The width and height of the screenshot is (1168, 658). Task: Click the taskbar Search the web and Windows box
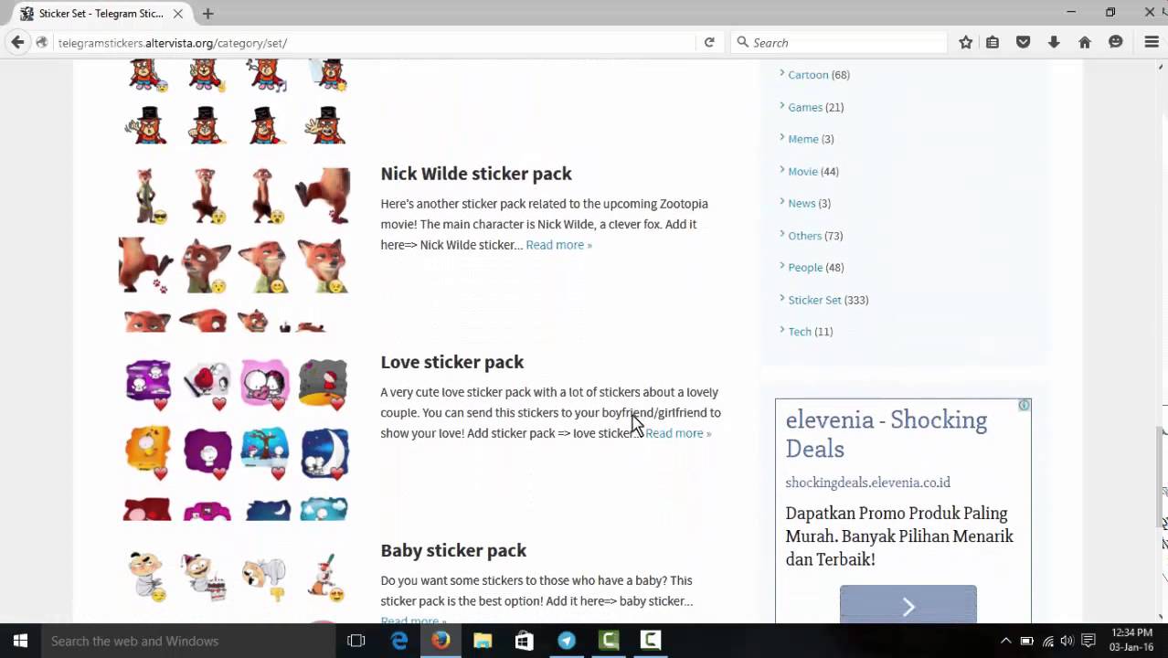(189, 641)
